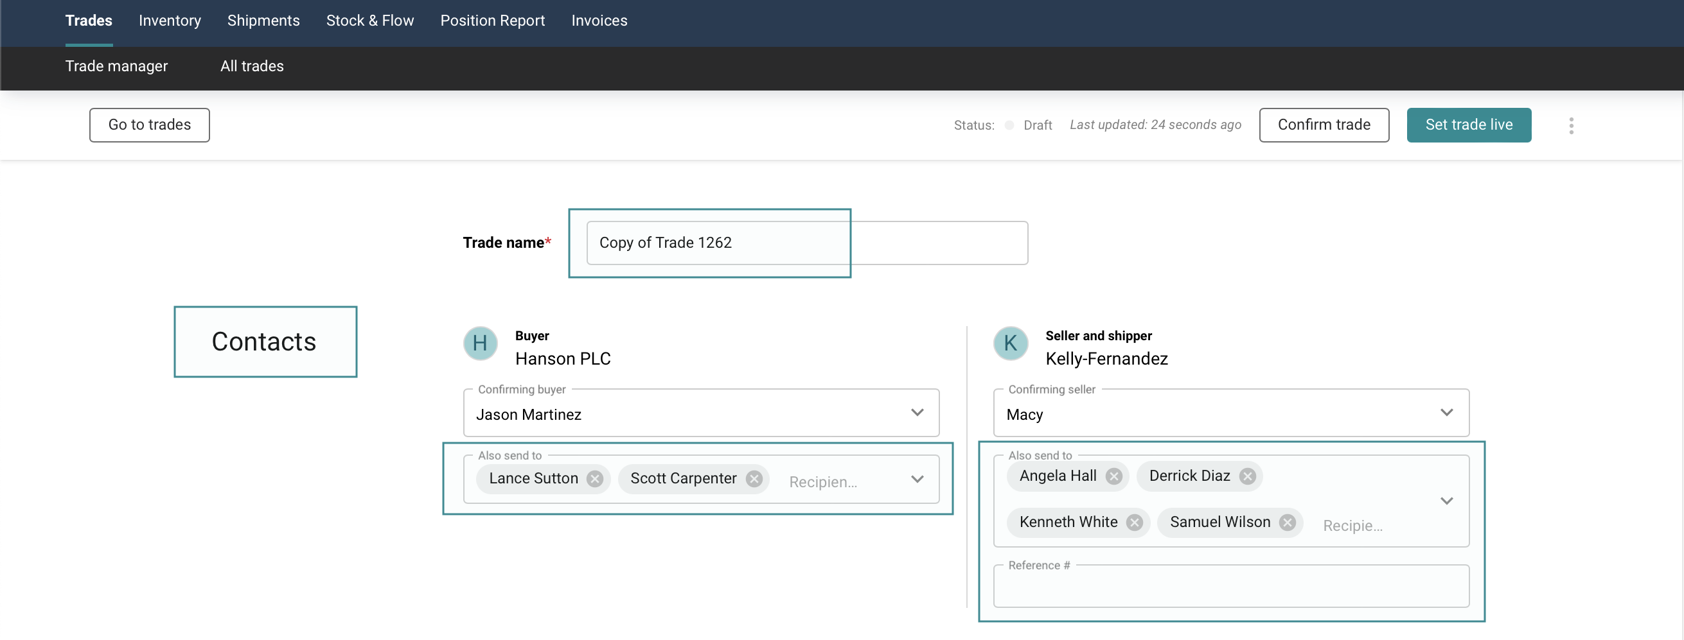Focus the Reference # input field

pyautogui.click(x=1230, y=587)
